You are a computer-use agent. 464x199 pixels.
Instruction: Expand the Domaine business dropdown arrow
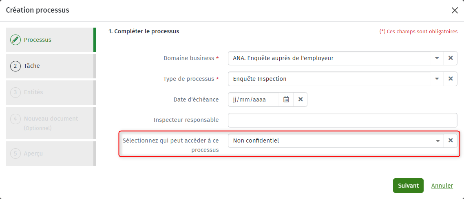coord(437,58)
